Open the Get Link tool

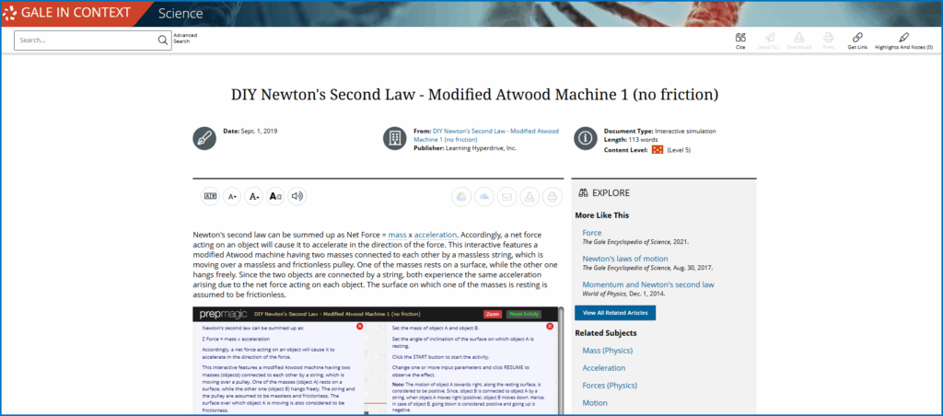click(857, 40)
